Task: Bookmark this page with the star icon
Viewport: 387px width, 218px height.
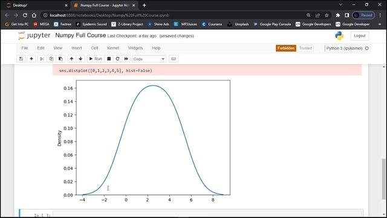Action: click(x=327, y=15)
